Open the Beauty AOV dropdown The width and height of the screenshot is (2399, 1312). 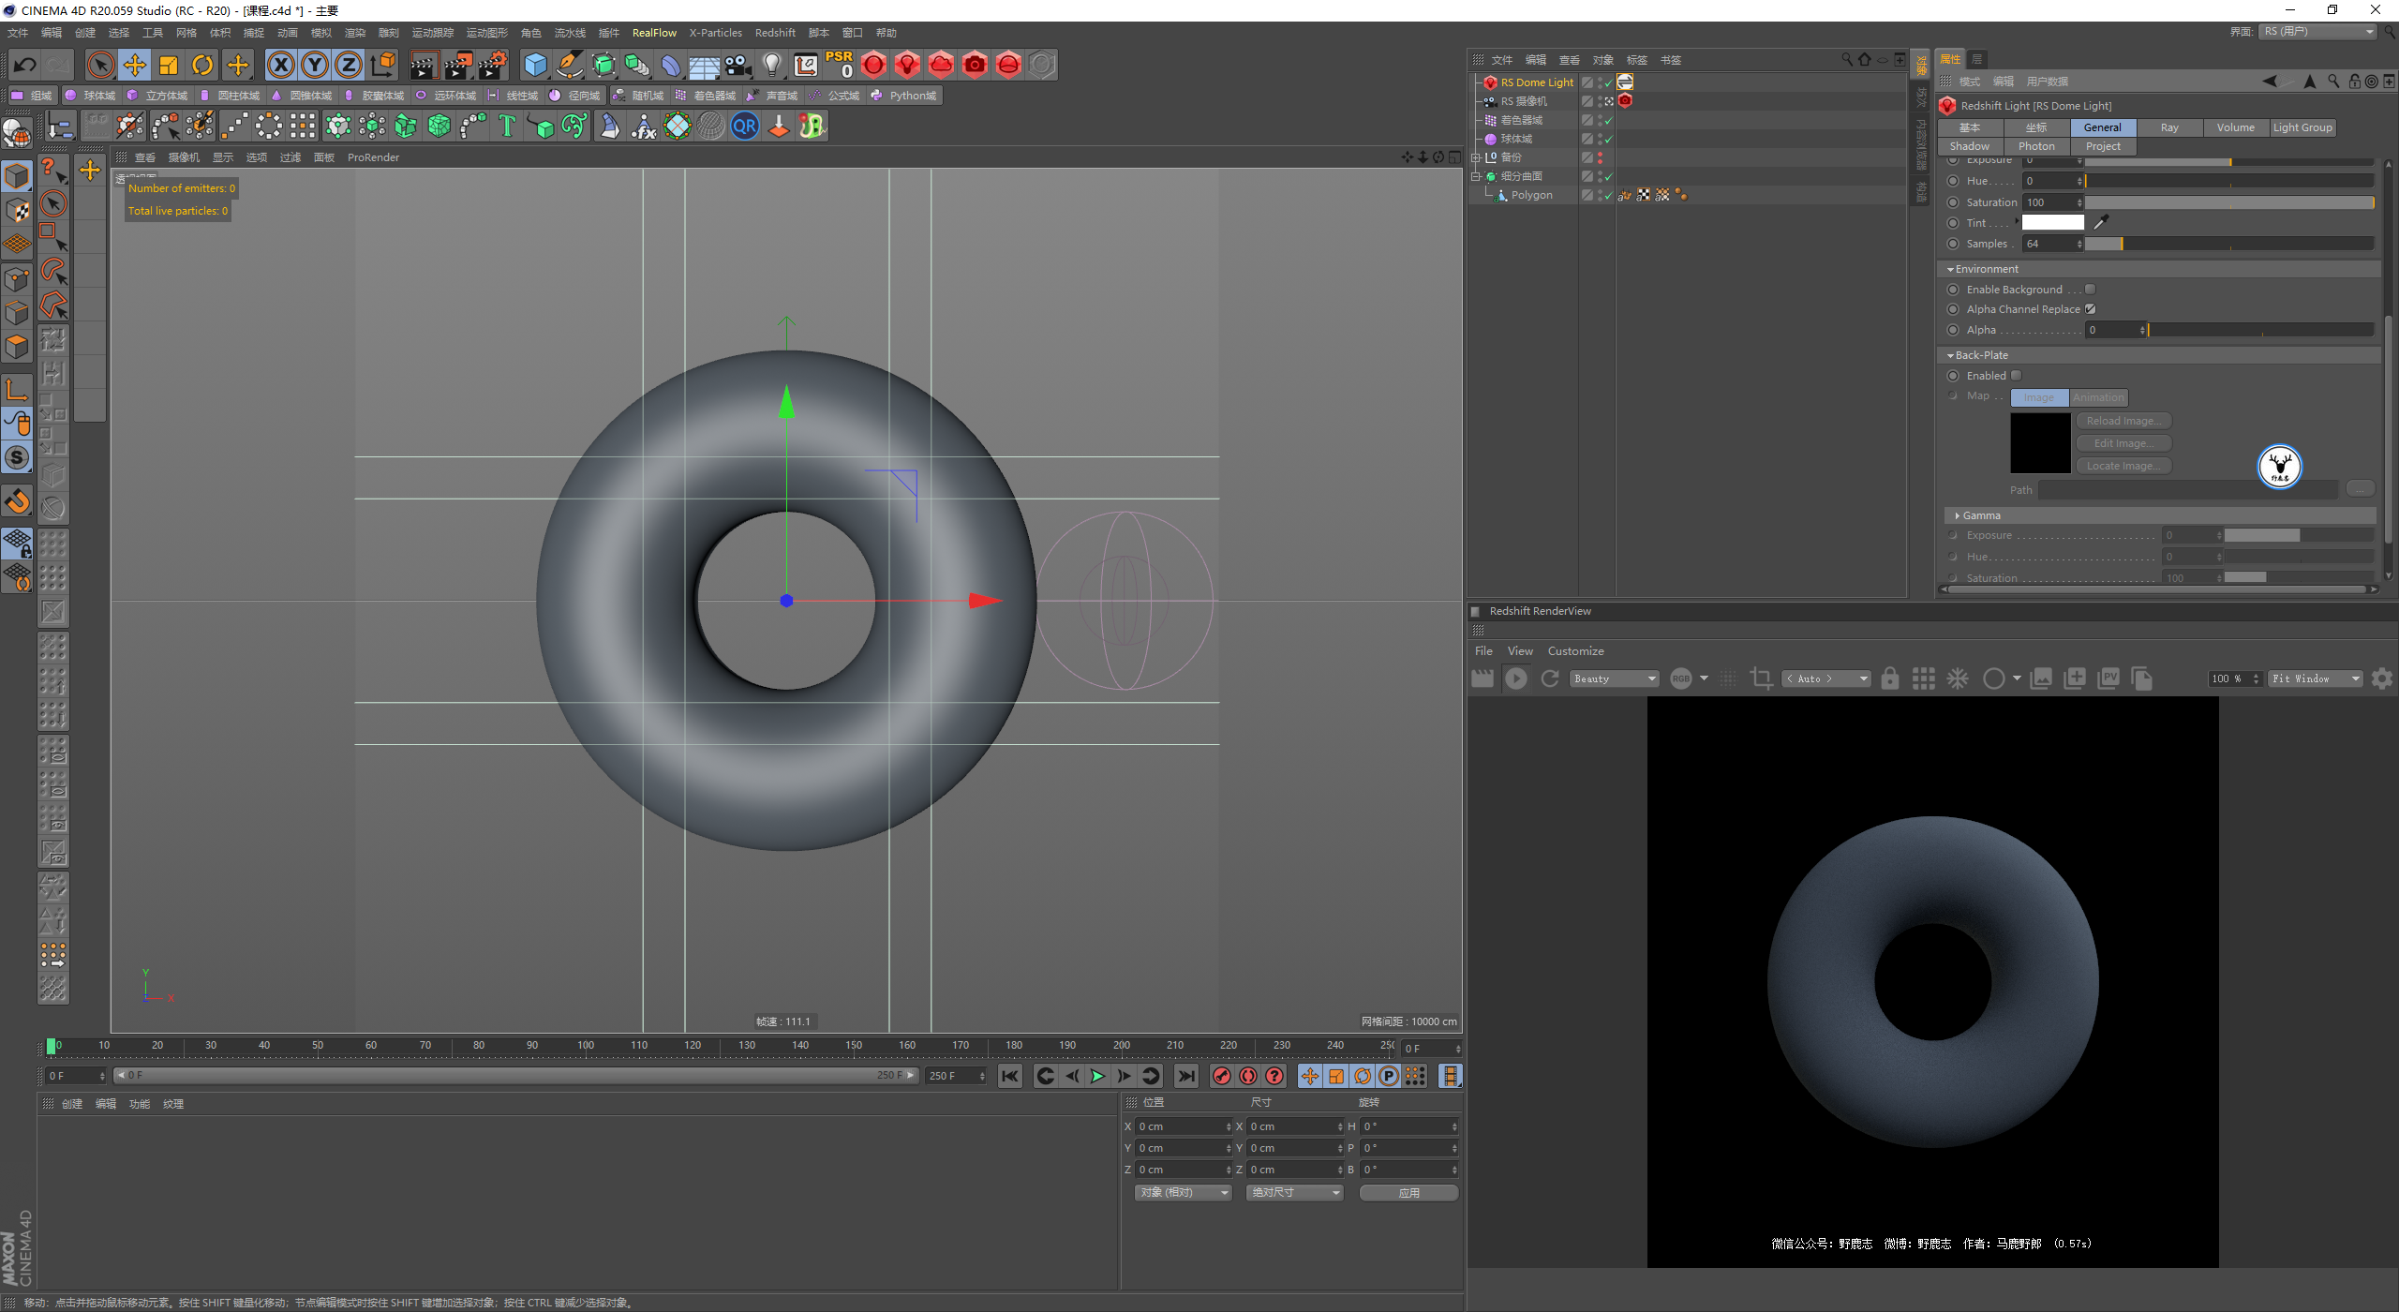pos(1615,678)
